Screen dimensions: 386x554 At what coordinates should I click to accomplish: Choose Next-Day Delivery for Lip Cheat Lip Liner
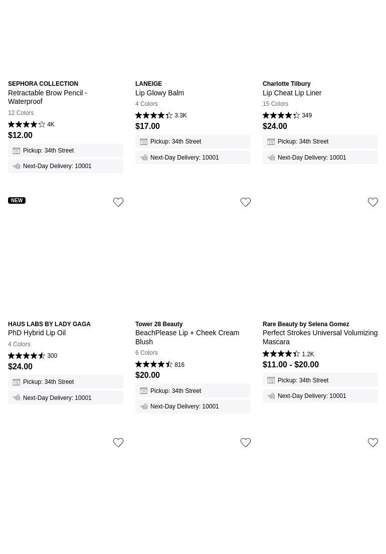312,158
